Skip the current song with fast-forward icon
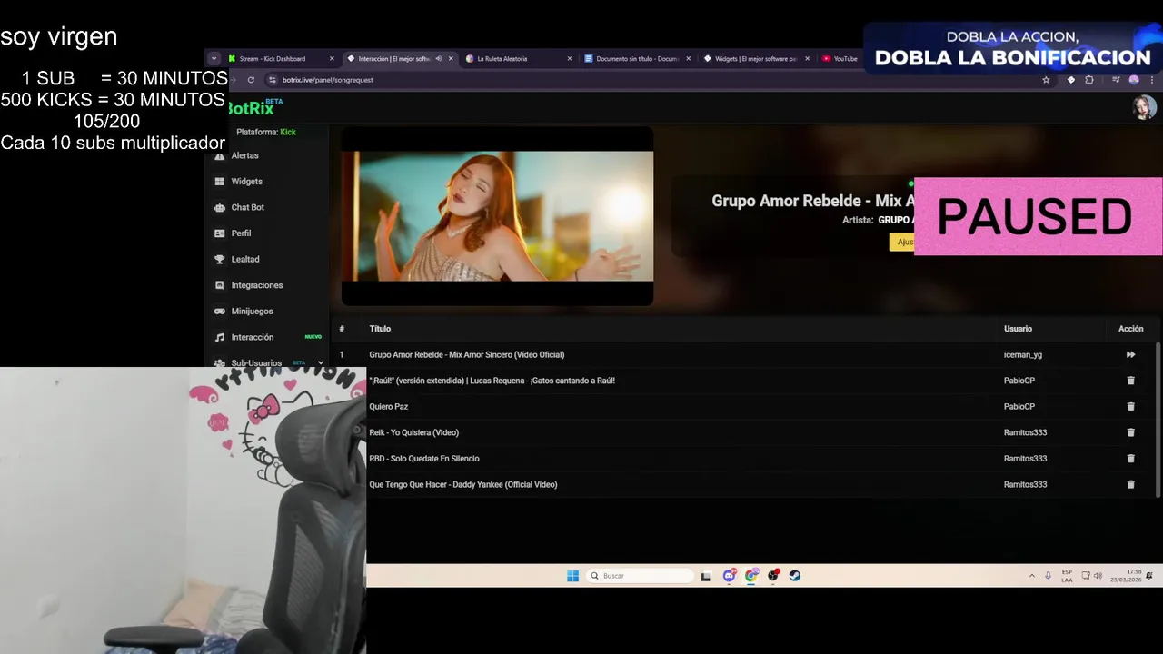Viewport: 1163px width, 654px height. tap(1130, 355)
